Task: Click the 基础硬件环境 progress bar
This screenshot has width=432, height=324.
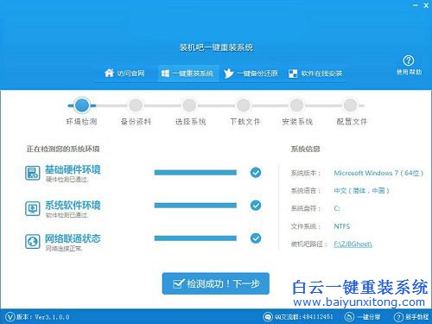Action: (x=195, y=173)
